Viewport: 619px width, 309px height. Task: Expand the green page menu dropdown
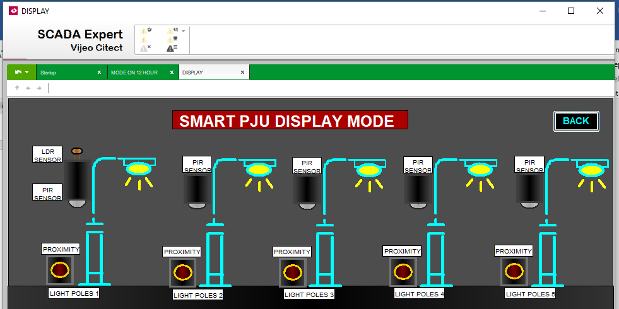coord(21,73)
